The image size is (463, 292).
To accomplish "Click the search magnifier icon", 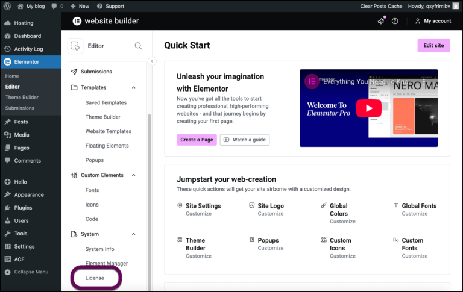I will pos(138,46).
